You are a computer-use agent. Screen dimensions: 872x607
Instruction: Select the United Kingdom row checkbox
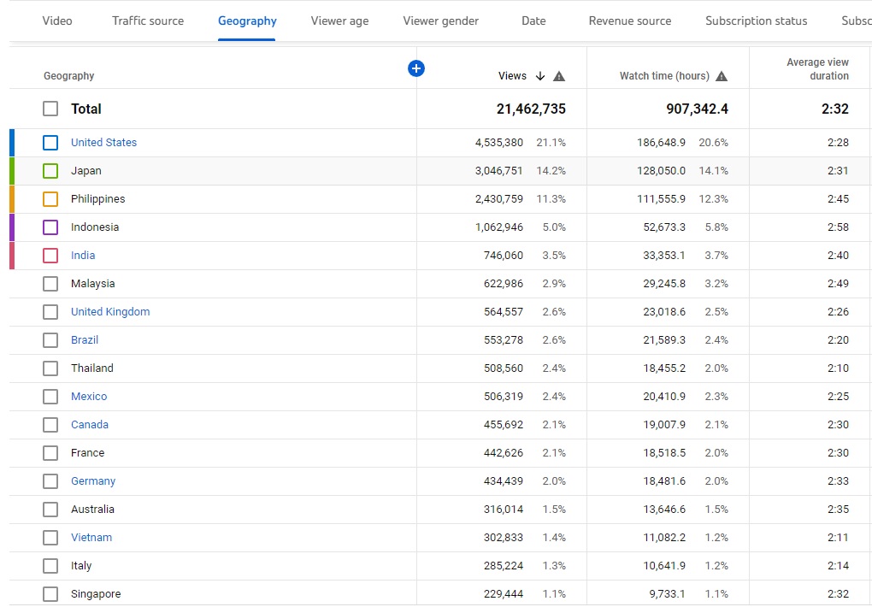tap(50, 311)
